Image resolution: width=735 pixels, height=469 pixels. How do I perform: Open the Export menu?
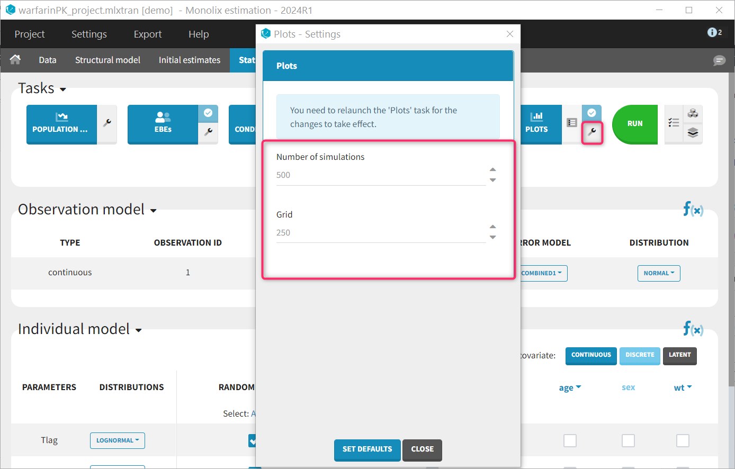(147, 34)
